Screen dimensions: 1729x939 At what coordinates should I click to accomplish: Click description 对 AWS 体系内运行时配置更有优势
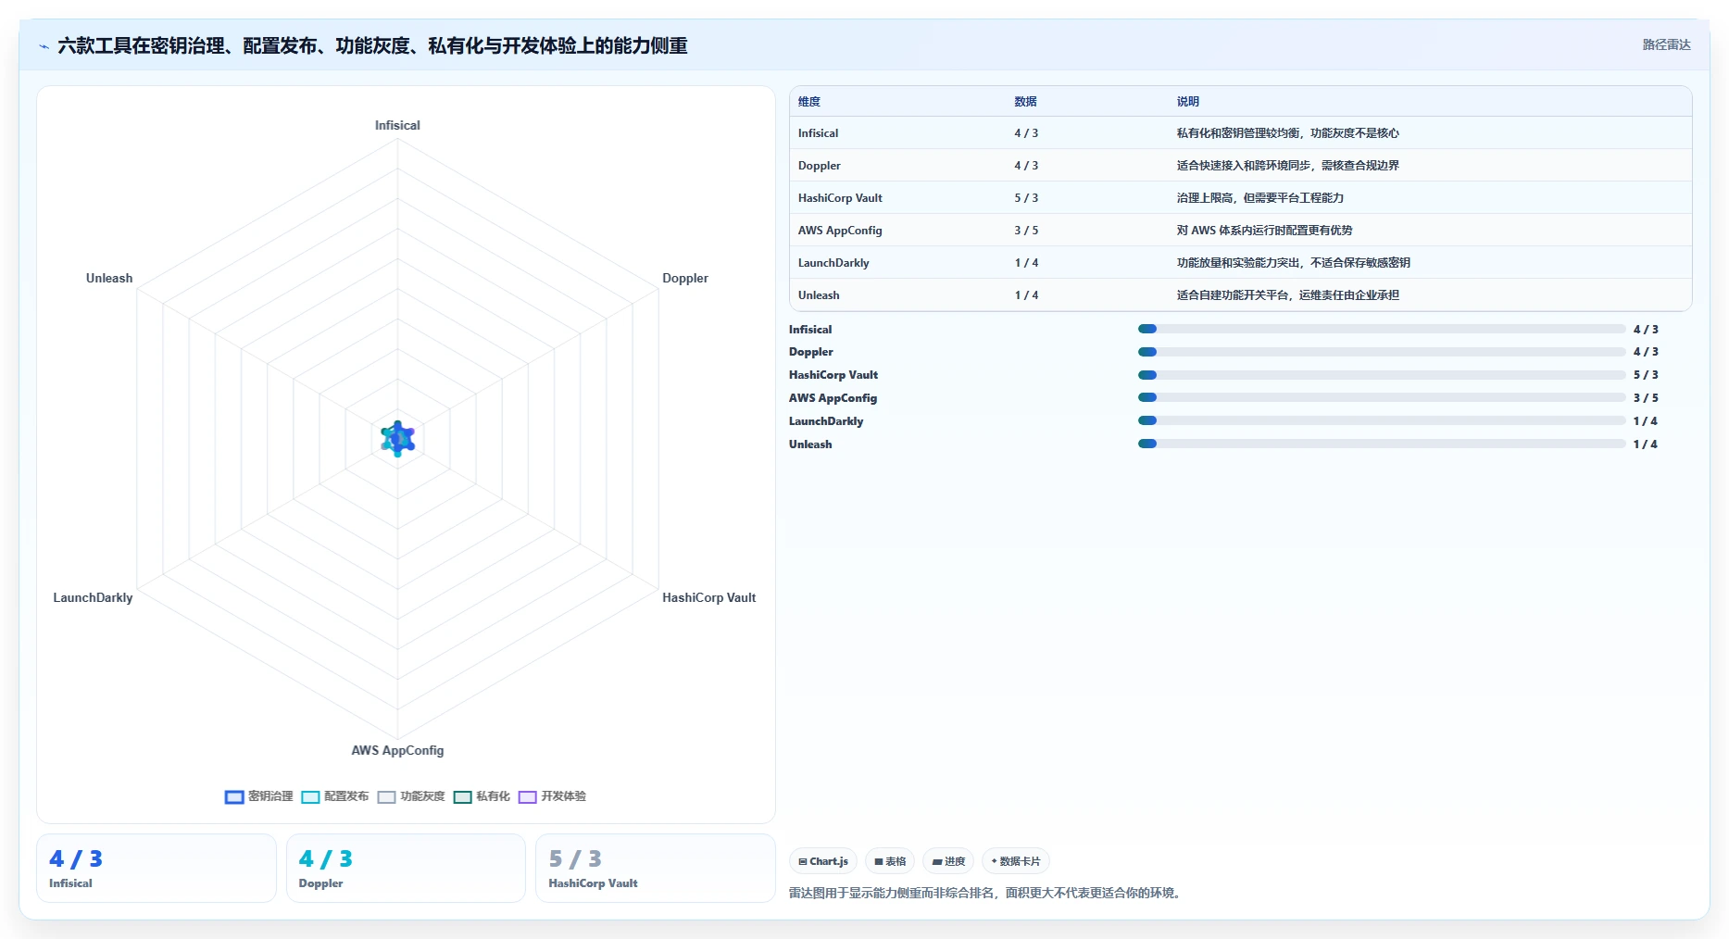(1265, 231)
